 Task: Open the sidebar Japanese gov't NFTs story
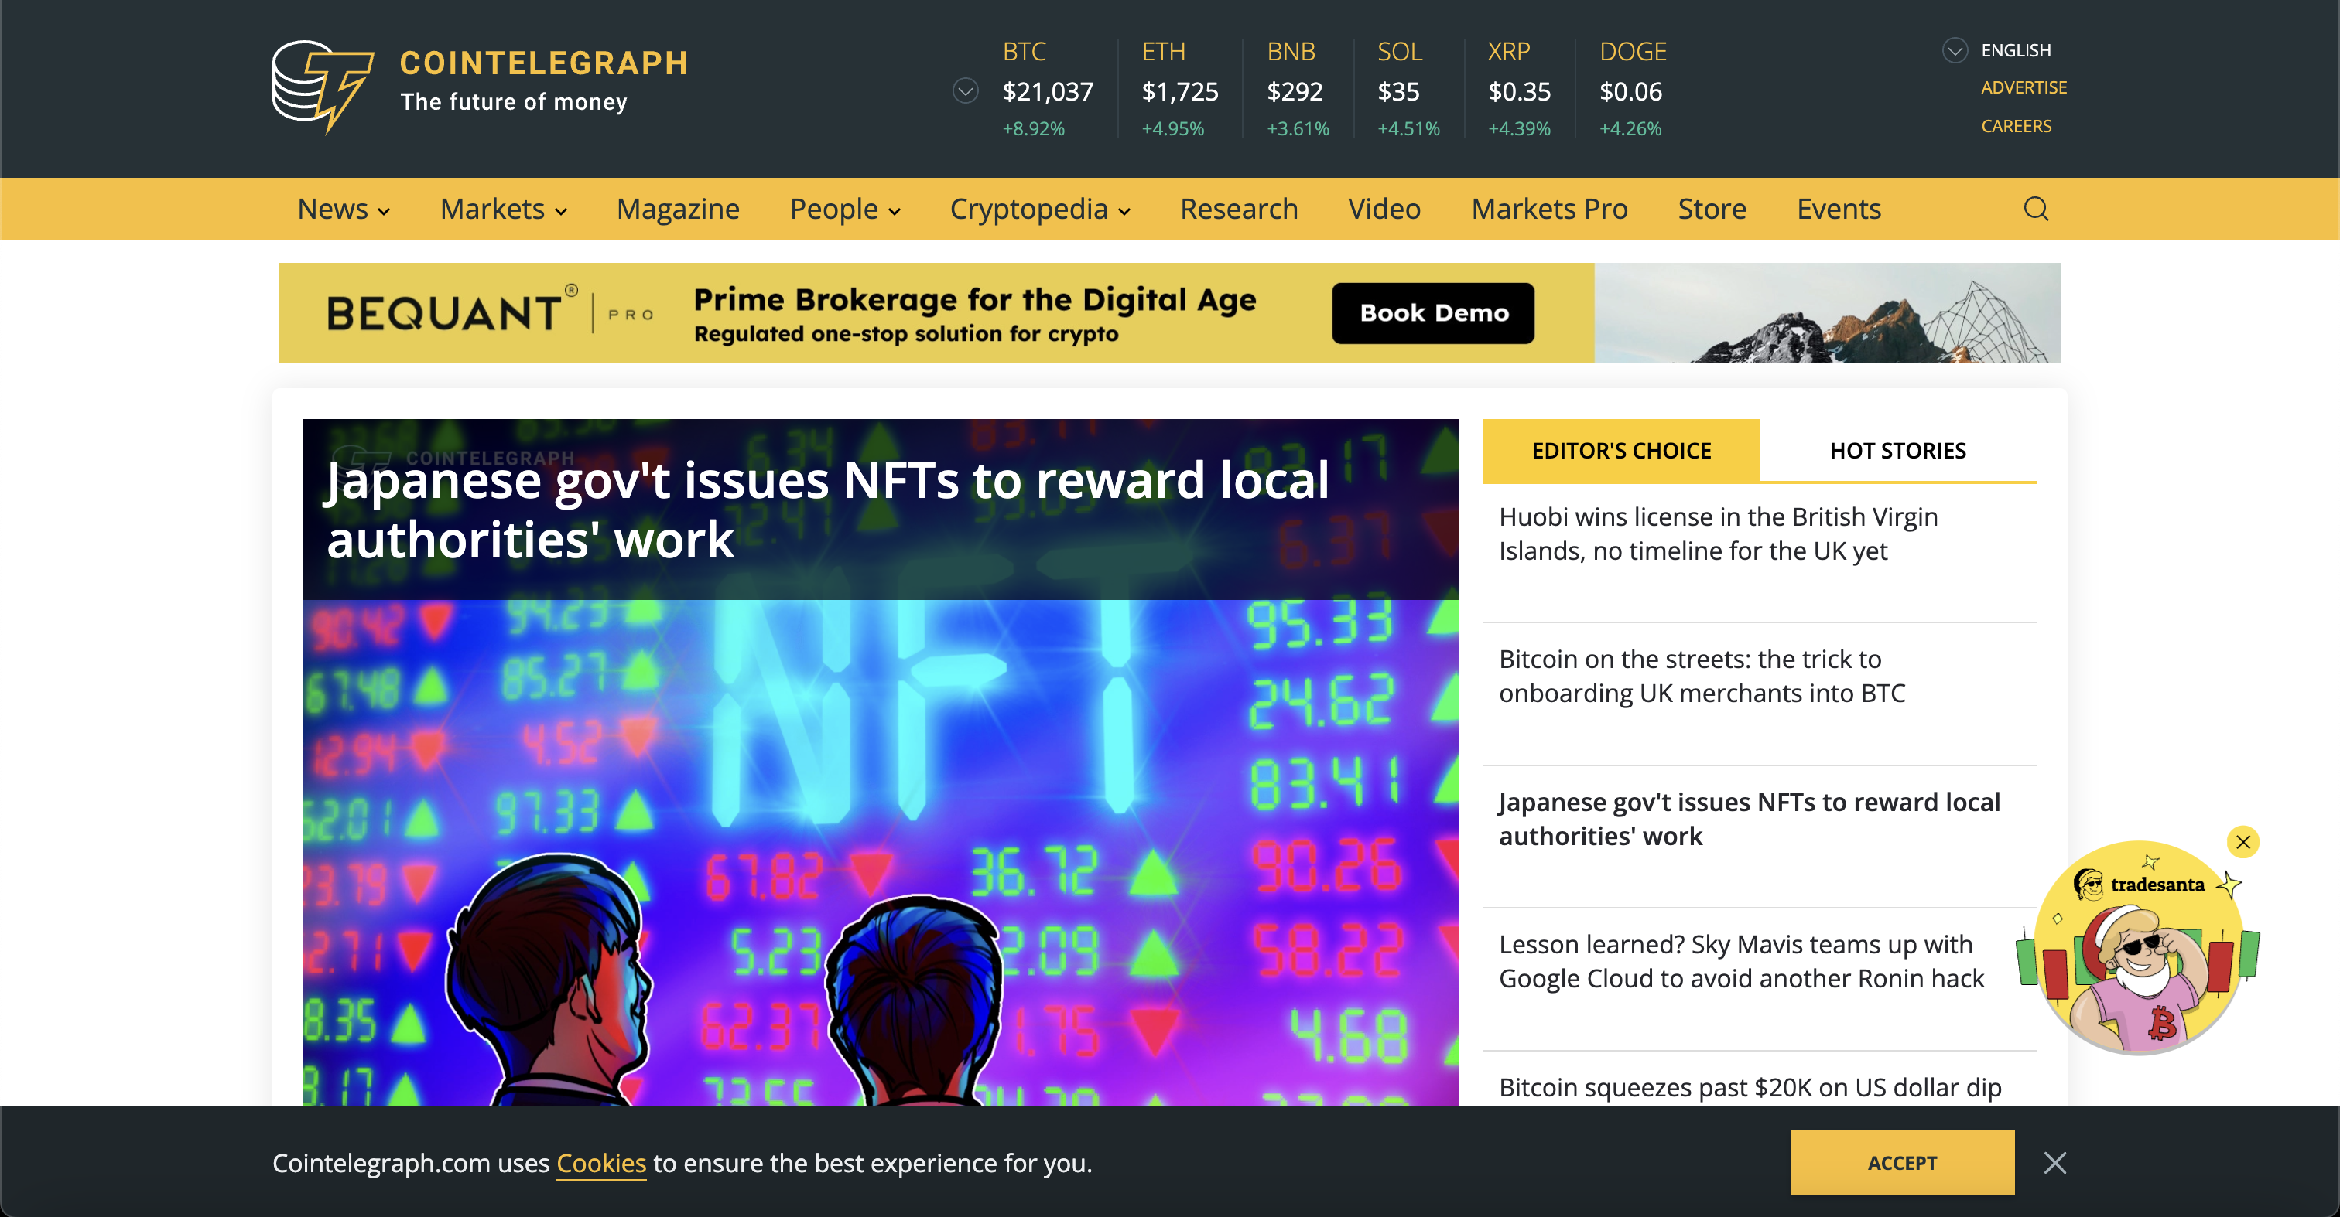(1749, 819)
